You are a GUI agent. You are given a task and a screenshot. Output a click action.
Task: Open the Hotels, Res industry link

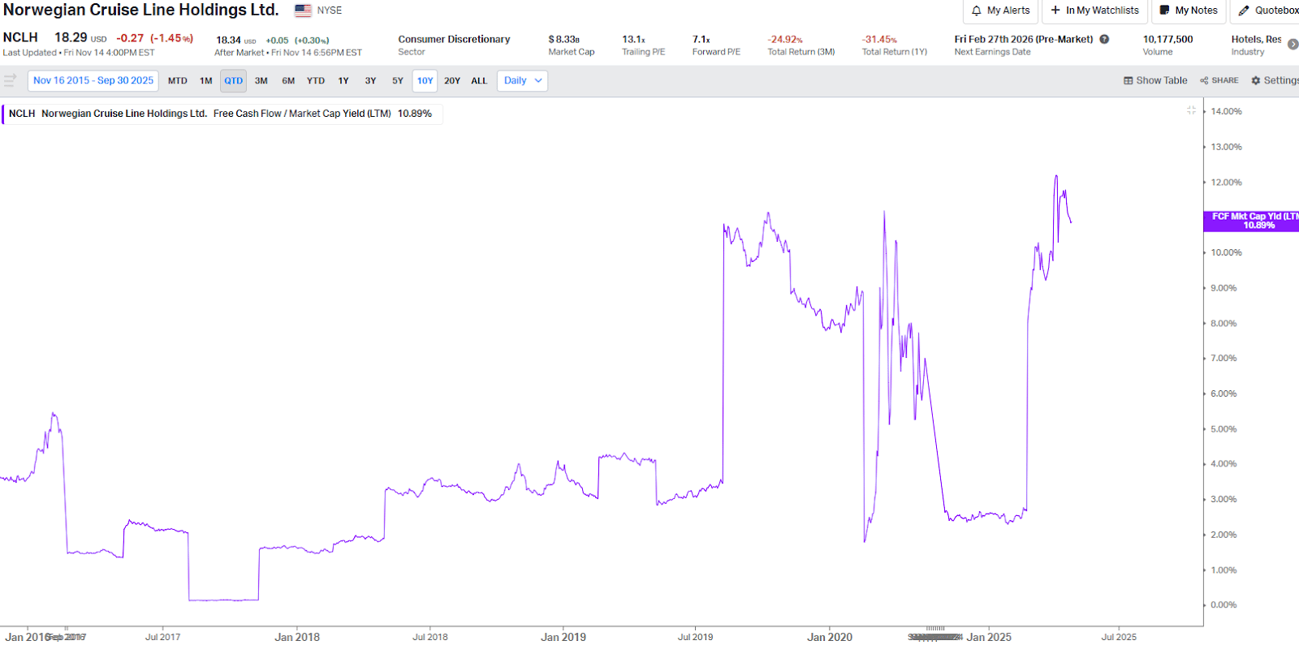tap(1256, 39)
